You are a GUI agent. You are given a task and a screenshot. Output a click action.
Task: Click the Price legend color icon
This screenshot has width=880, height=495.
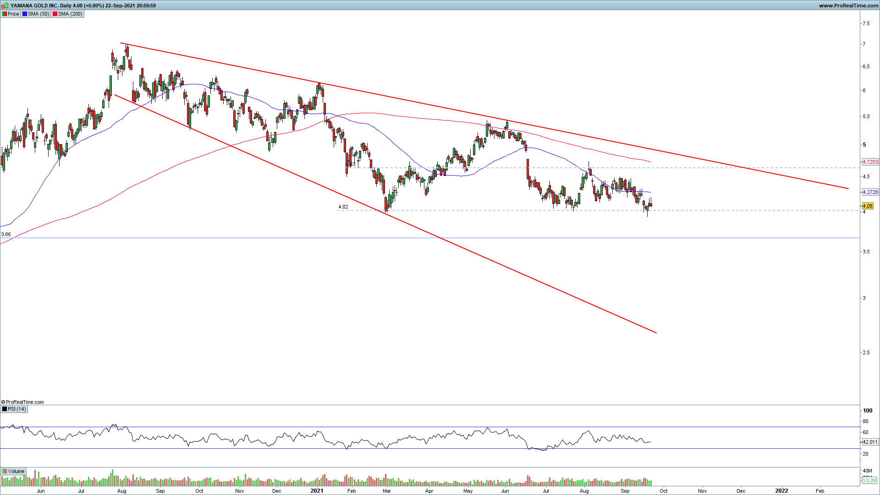pyautogui.click(x=5, y=14)
